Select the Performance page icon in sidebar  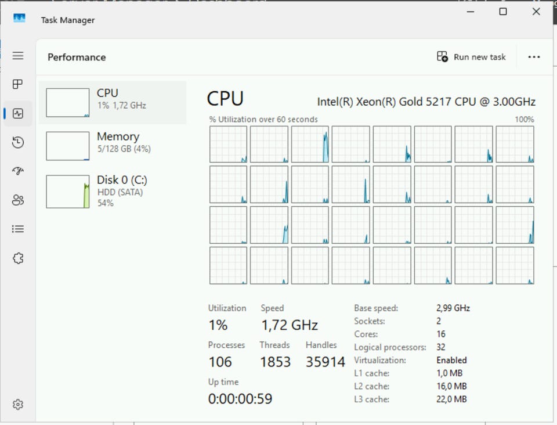[x=18, y=113]
